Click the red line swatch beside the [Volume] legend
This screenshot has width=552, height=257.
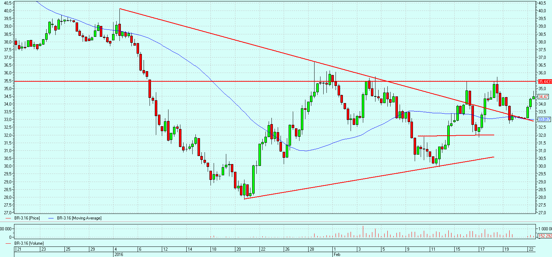(x=9, y=243)
